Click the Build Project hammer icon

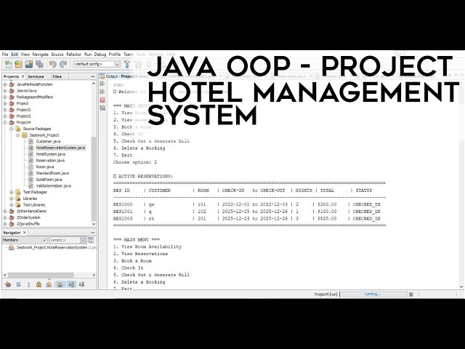(x=127, y=64)
